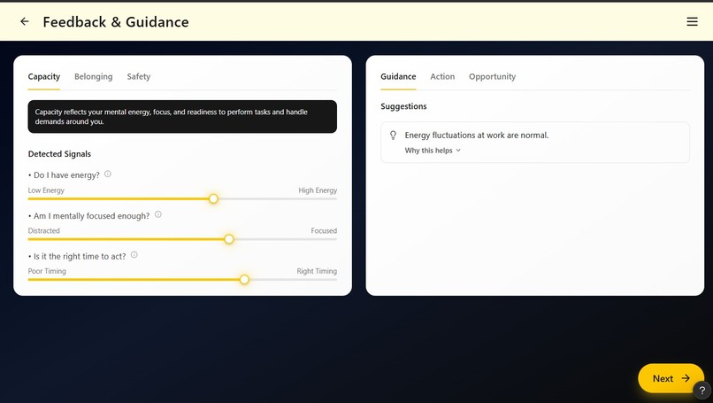Switch to the Safety tab

point(138,76)
